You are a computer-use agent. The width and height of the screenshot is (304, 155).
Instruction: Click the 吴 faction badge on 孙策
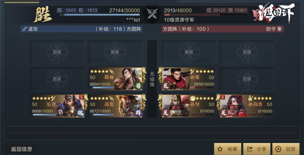coord(166,86)
